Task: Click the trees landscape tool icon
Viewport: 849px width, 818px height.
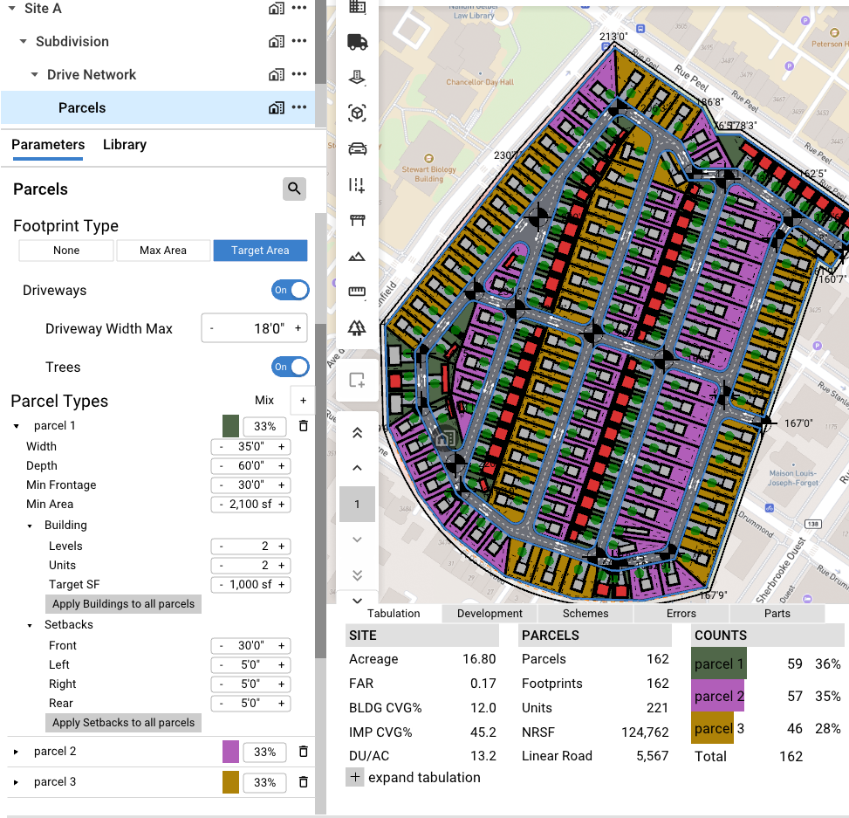Action: pos(357,327)
